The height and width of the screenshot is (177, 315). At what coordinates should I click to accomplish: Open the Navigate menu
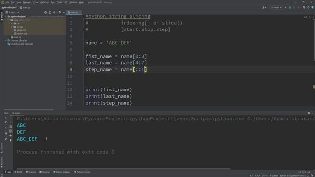(27, 2)
